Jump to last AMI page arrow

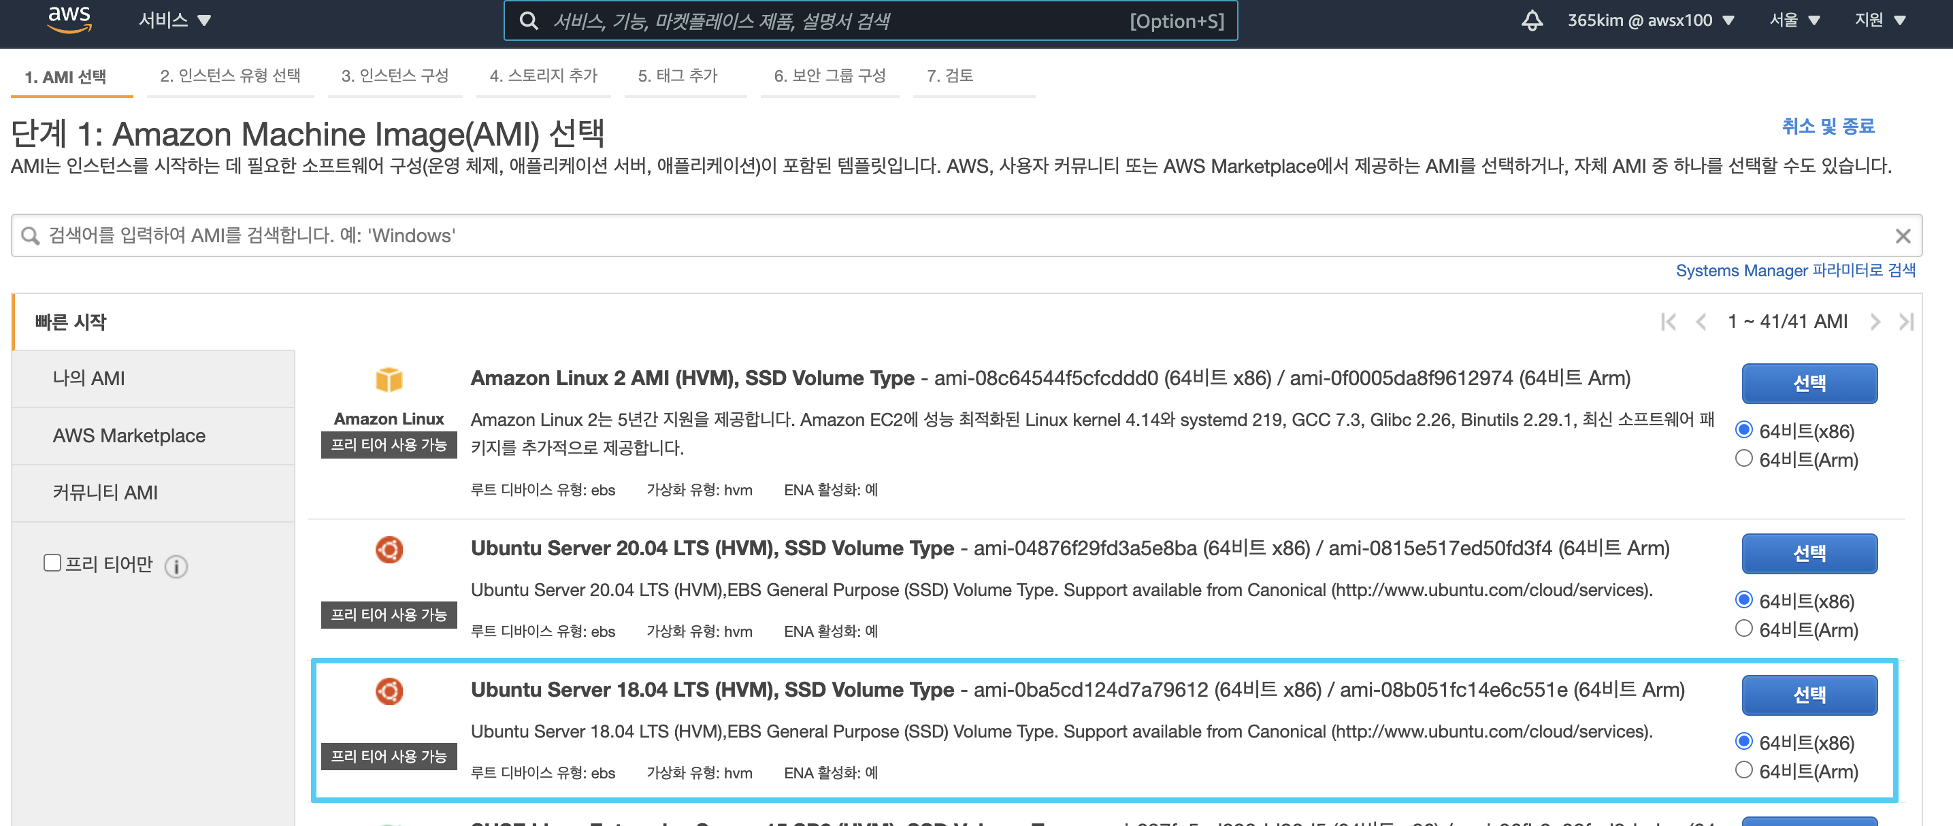(1906, 322)
